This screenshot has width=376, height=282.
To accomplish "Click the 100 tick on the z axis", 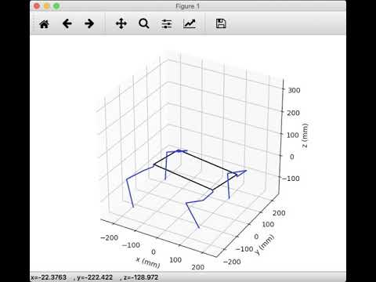I will click(x=293, y=135).
